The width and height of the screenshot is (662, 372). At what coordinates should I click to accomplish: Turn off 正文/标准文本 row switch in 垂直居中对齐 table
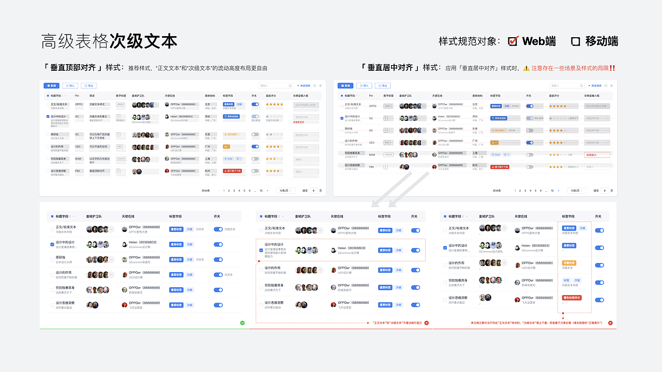tap(530, 106)
